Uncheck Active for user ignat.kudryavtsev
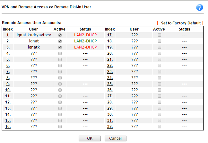 pos(60,35)
